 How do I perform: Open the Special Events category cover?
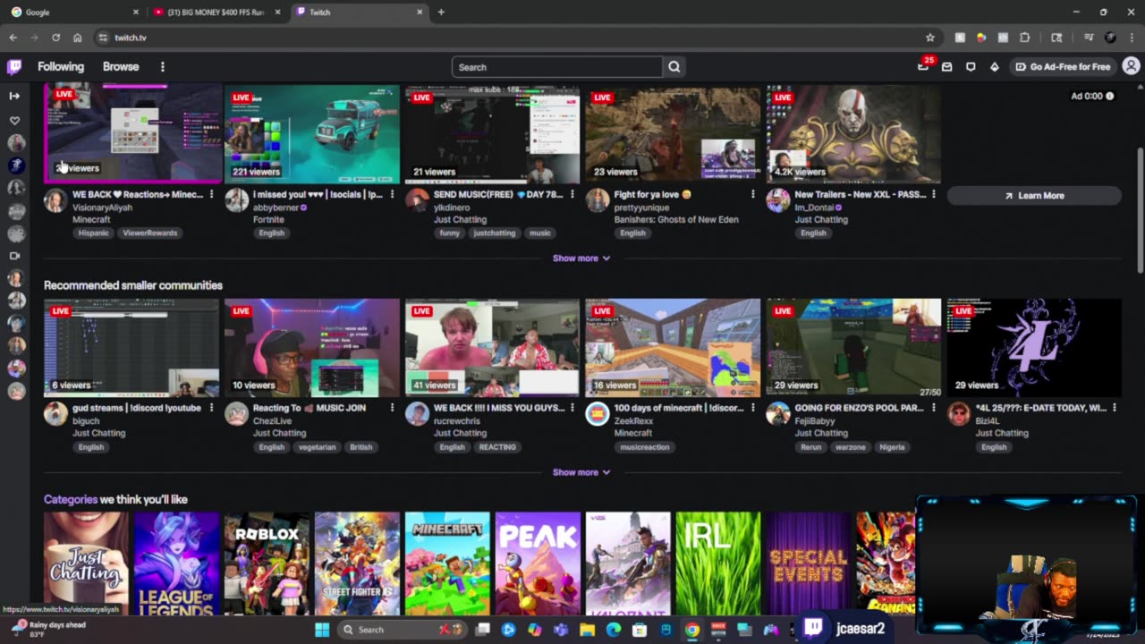click(x=809, y=563)
